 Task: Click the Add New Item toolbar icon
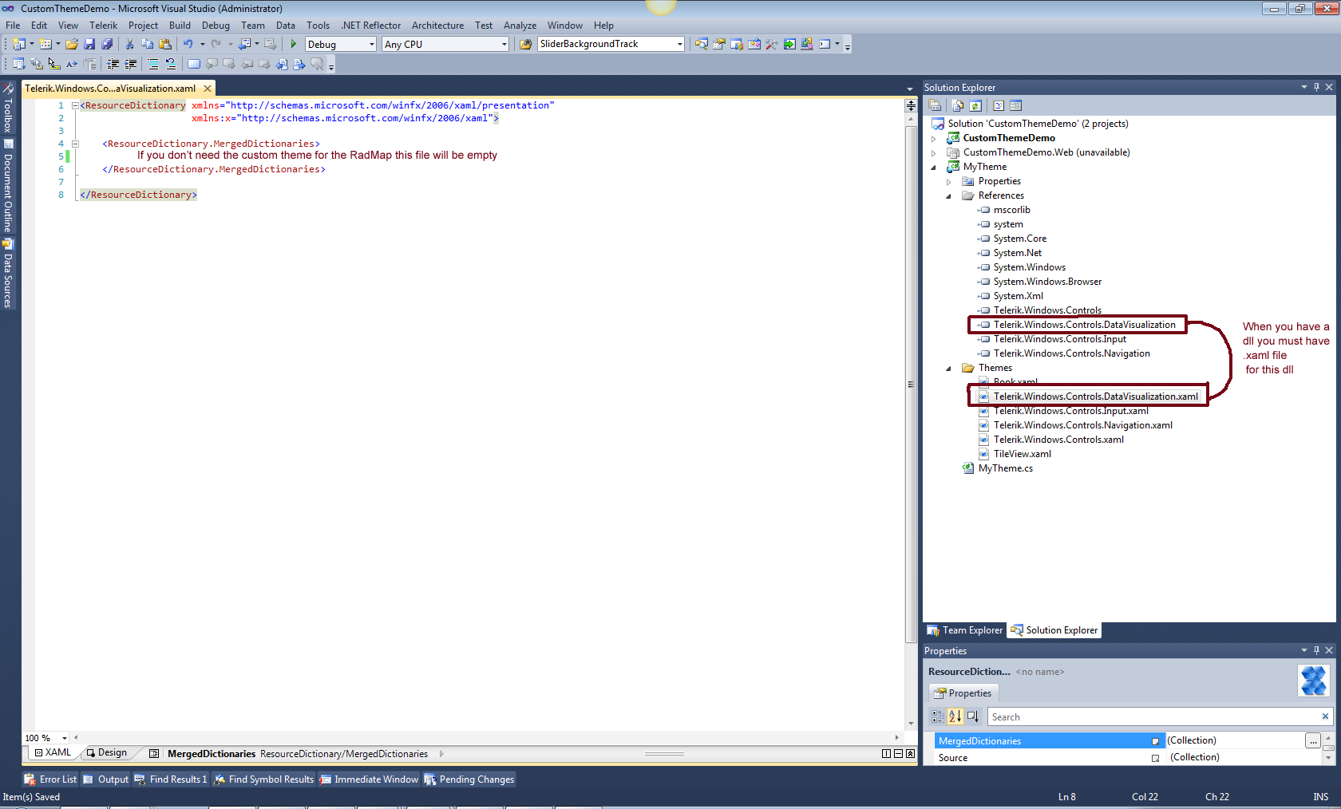click(45, 45)
